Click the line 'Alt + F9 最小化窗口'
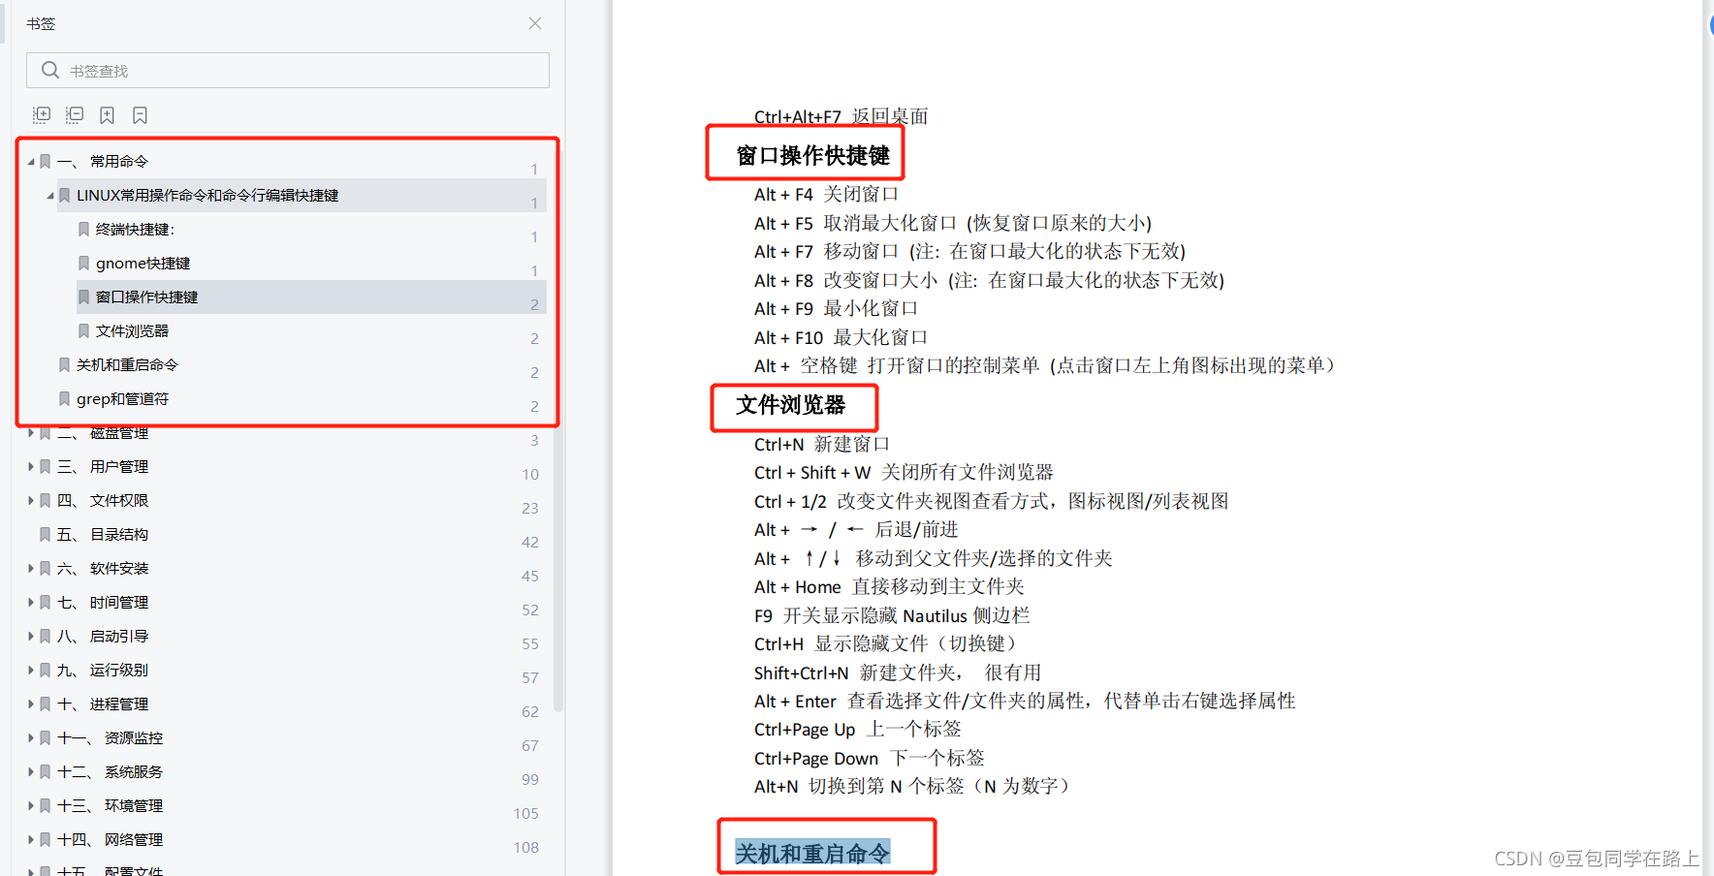Image resolution: width=1714 pixels, height=876 pixels. [x=836, y=308]
